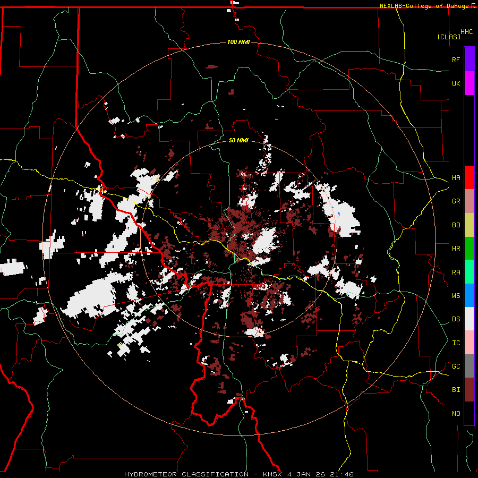Click the BI legend label
Image resolution: width=478 pixels, height=478 pixels.
(x=456, y=390)
